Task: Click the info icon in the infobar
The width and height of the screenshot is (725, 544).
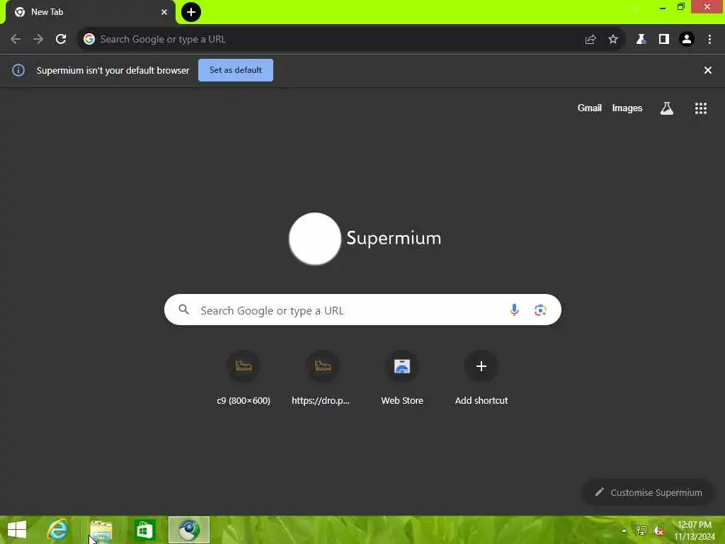Action: point(18,70)
